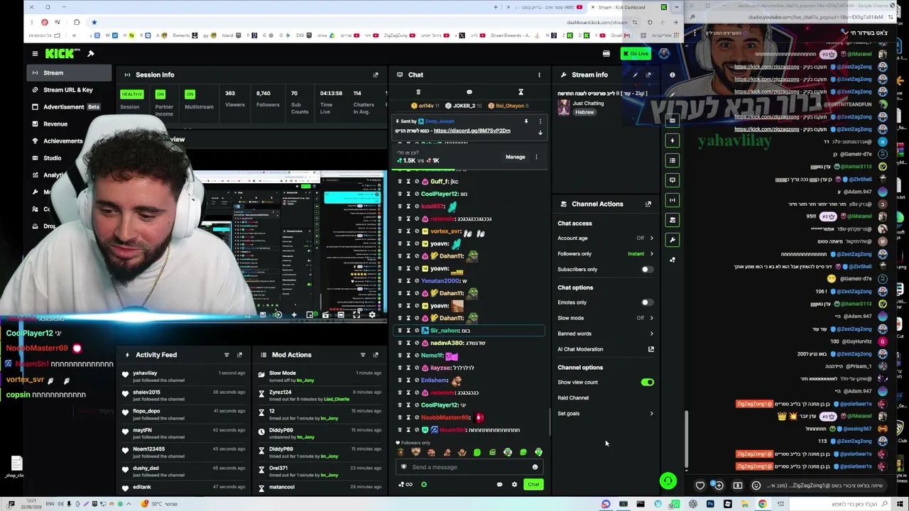Click the moderator hammer icon next to Kick logo
The width and height of the screenshot is (909, 511).
[90, 53]
